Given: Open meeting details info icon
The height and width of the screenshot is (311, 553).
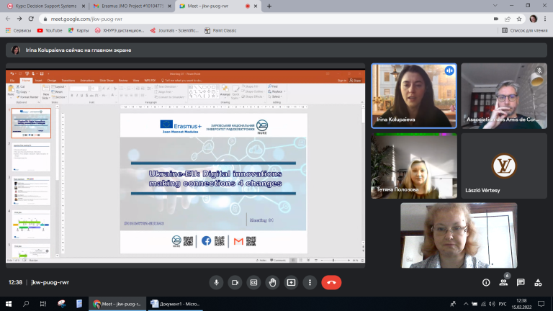Looking at the screenshot, I should [486, 282].
